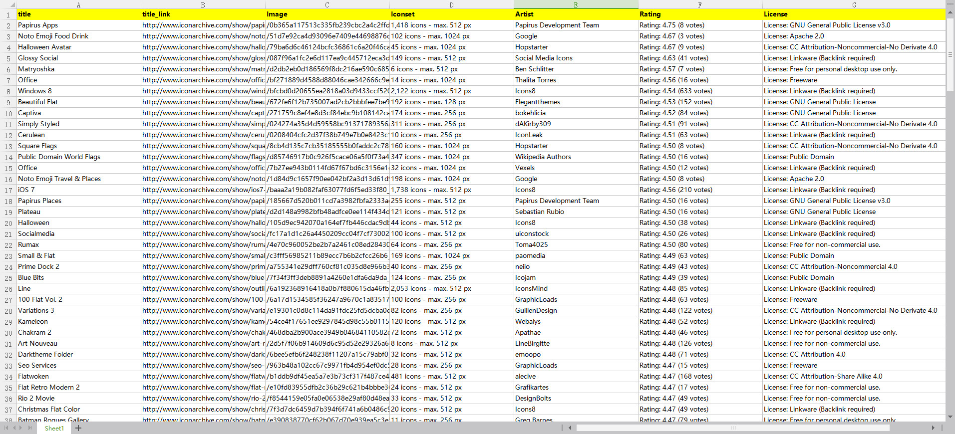Click the horizontal scrollbar thumb
The width and height of the screenshot is (955, 434).
pyautogui.click(x=733, y=428)
